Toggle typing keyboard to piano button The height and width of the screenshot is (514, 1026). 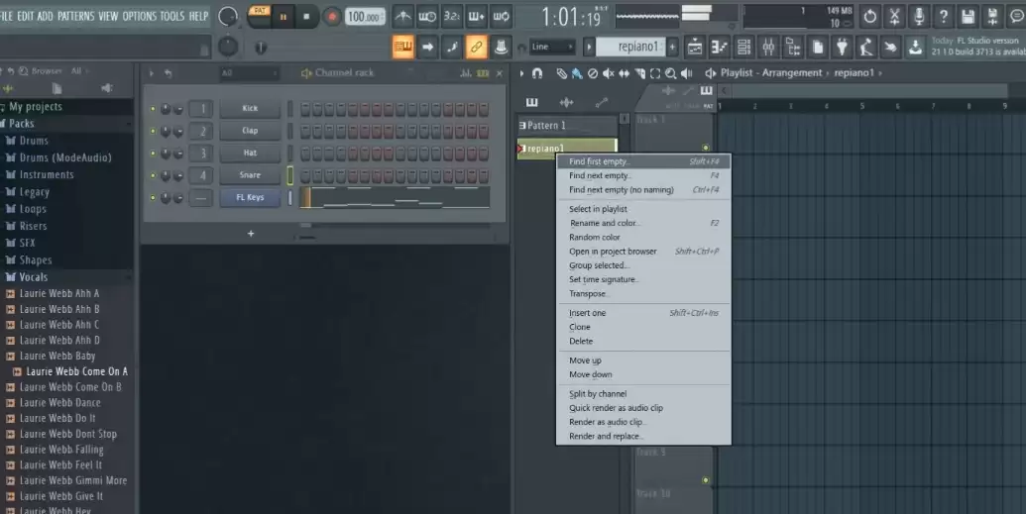click(403, 48)
